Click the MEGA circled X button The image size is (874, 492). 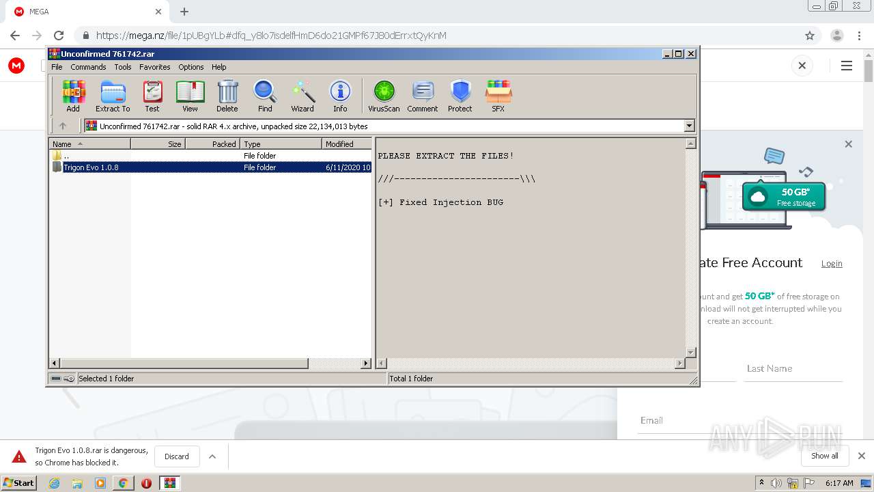[802, 66]
